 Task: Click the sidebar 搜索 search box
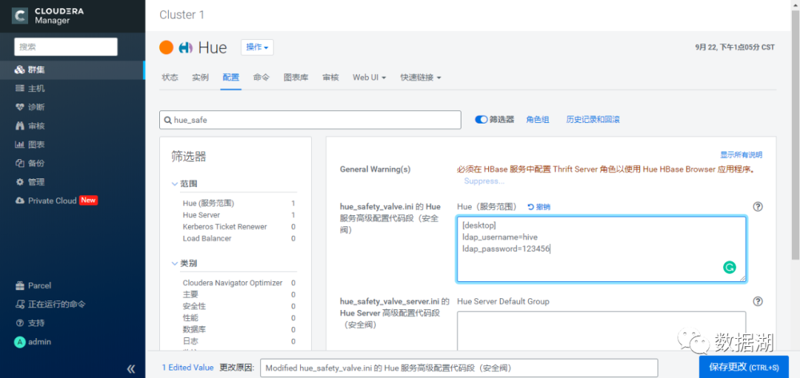[x=66, y=47]
